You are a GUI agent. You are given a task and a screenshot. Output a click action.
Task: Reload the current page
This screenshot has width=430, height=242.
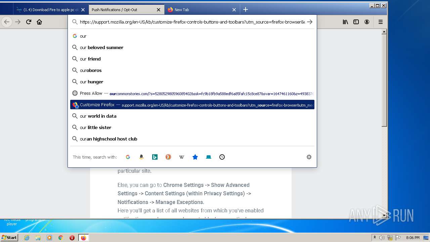pos(29,22)
